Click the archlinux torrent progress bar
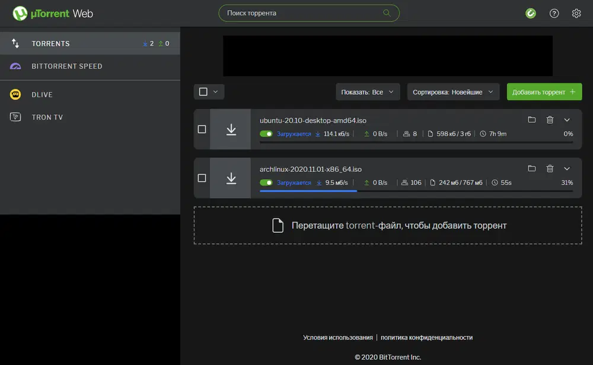This screenshot has height=365, width=593. [416, 191]
